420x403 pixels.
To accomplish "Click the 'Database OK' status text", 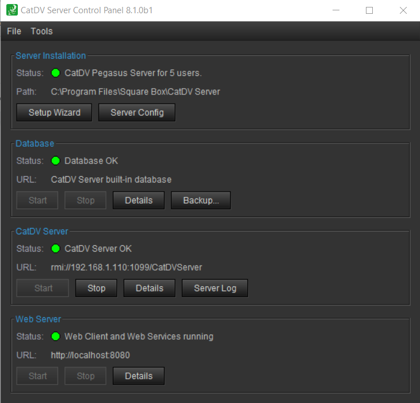I will point(91,161).
